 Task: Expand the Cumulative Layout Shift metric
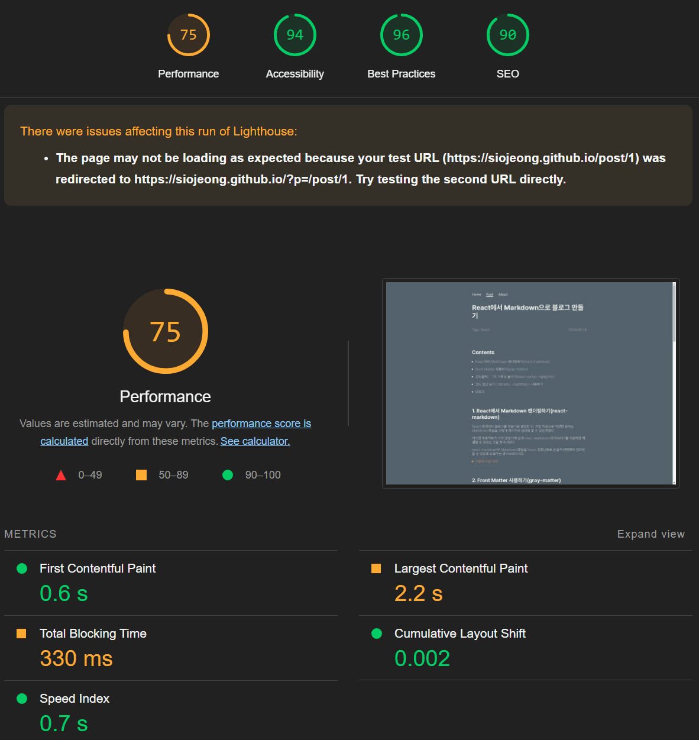click(459, 634)
